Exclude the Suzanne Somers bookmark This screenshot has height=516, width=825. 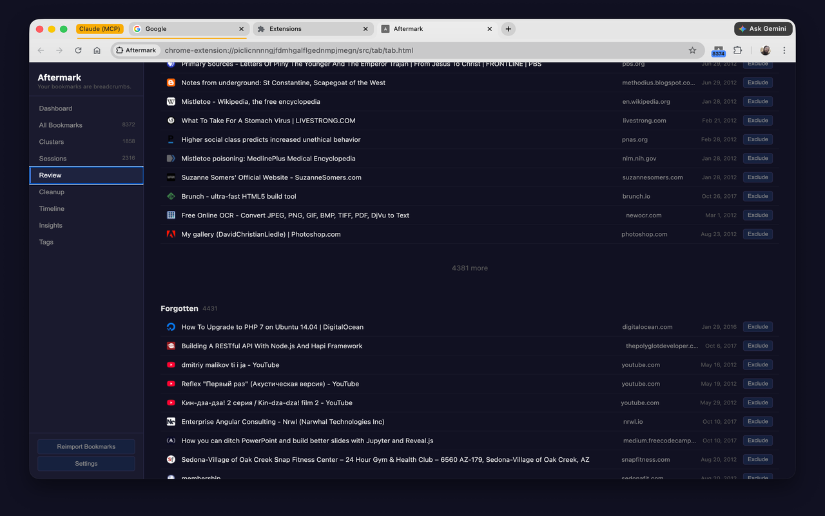coord(758,177)
